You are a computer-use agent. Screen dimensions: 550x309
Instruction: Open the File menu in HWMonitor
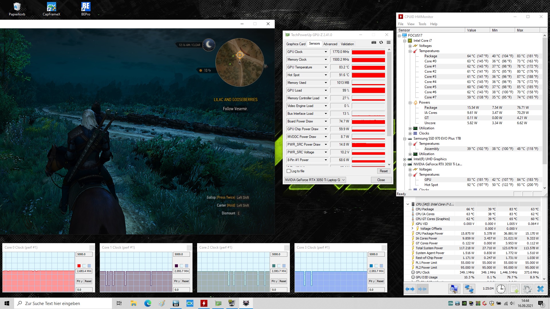(401, 24)
